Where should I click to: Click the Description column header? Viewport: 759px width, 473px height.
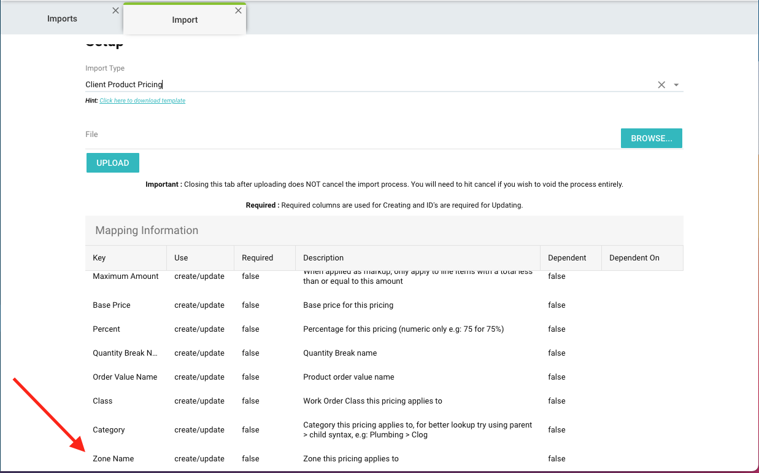tap(323, 258)
